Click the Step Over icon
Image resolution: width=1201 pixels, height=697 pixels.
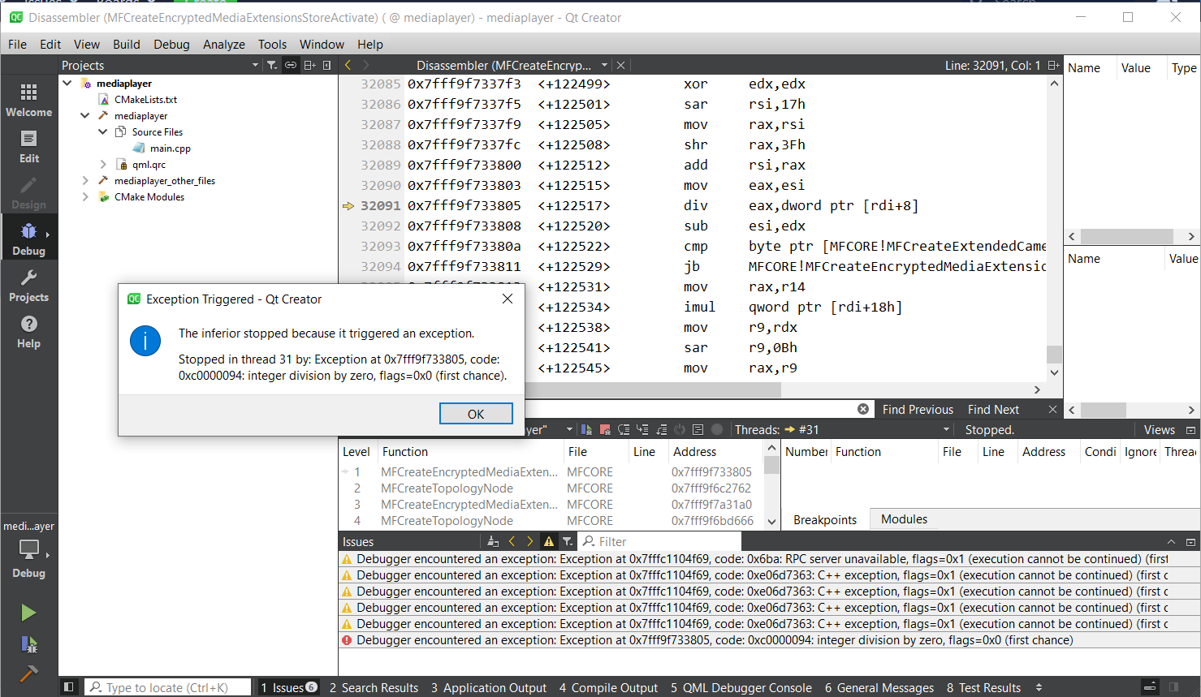[624, 429]
